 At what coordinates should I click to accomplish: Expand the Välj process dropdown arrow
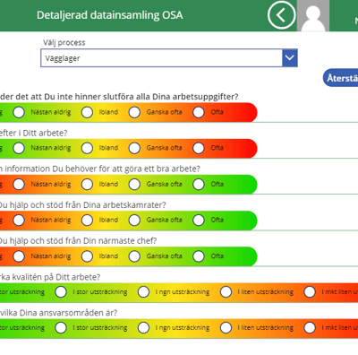coord(290,58)
